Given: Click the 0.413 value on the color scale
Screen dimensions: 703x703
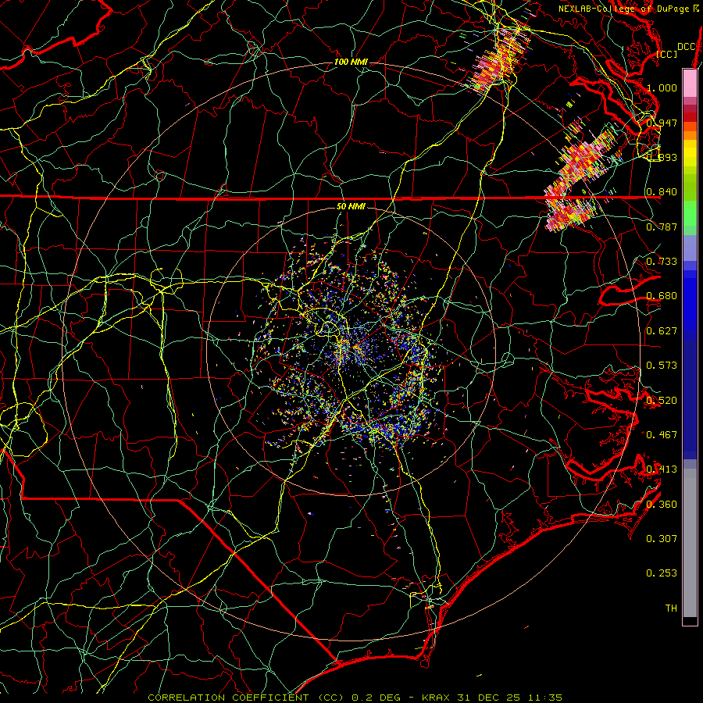Looking at the screenshot, I should point(662,469).
